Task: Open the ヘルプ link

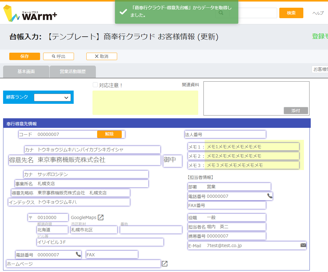Action: 318,13
